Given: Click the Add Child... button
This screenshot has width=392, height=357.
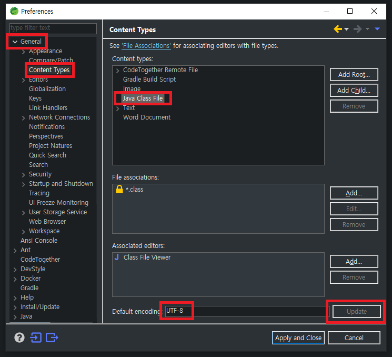Looking at the screenshot, I should click(x=354, y=91).
